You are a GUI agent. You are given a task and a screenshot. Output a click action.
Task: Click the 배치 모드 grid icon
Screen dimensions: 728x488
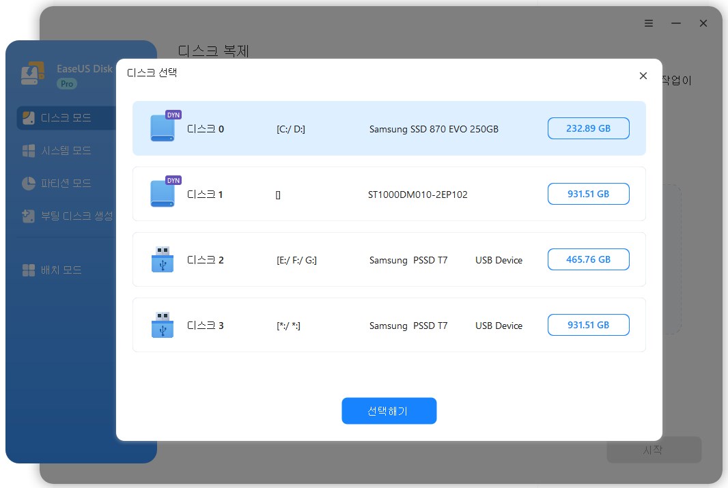29,270
